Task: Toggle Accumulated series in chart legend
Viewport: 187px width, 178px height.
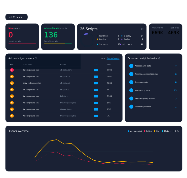Action: click(x=135, y=131)
